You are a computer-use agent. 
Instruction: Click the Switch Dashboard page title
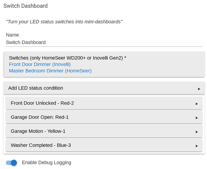pyautogui.click(x=25, y=6)
